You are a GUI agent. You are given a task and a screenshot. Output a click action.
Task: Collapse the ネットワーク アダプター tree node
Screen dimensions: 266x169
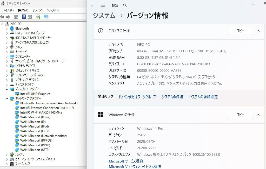click(7, 98)
